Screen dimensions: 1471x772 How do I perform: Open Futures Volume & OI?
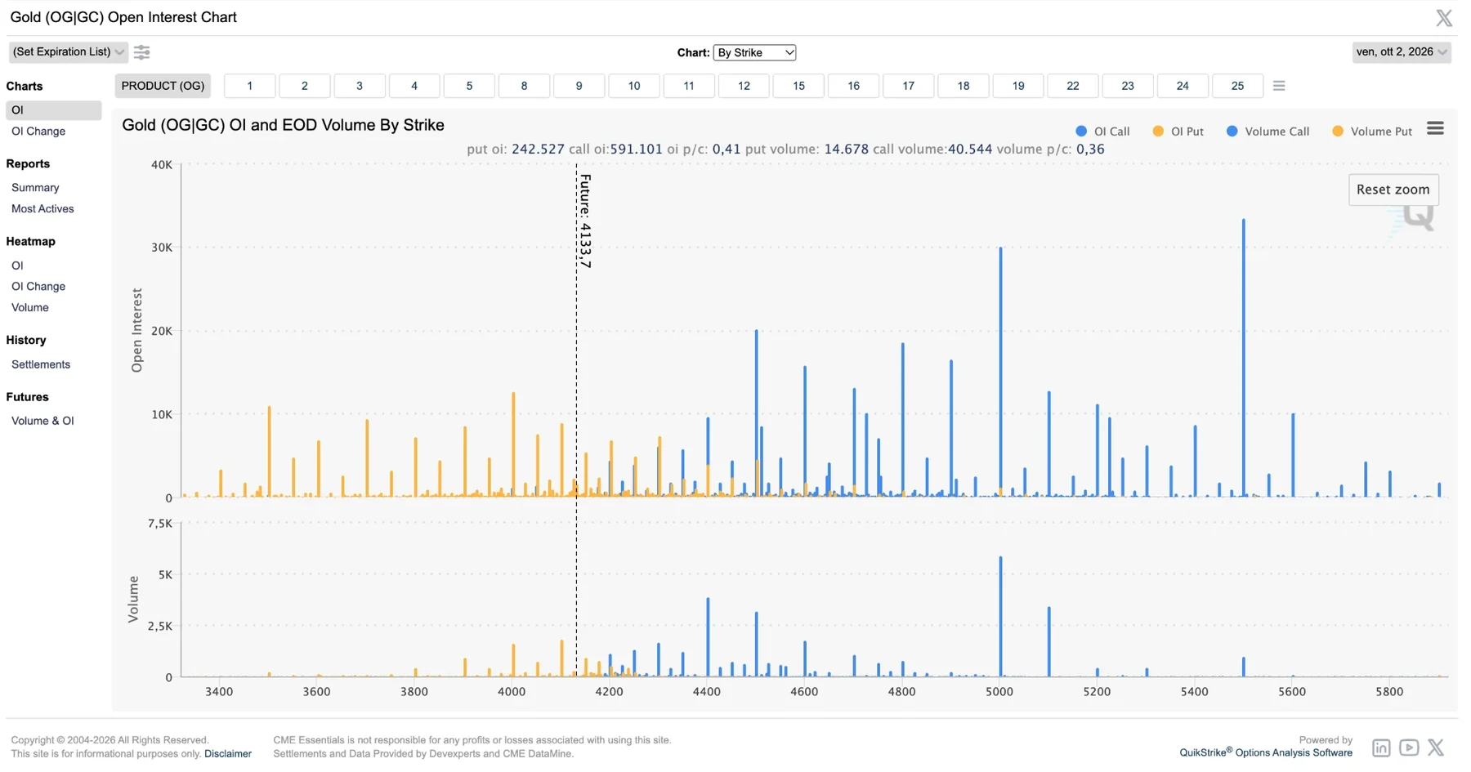pos(42,422)
